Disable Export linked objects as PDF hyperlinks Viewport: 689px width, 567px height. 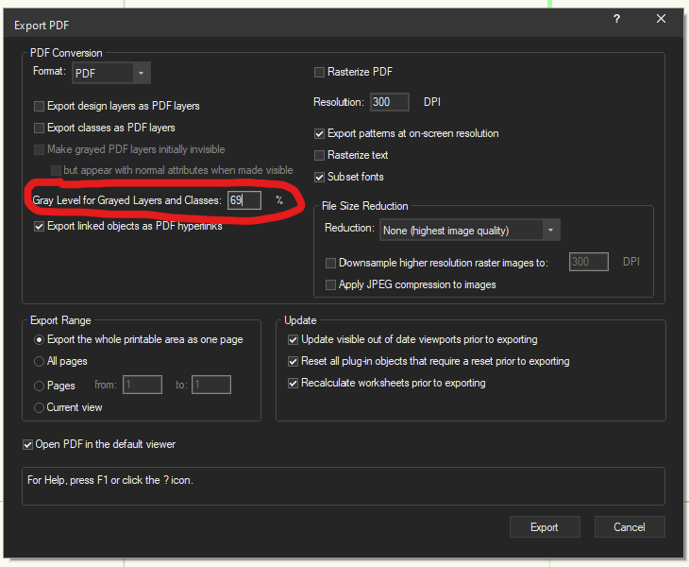coord(40,226)
